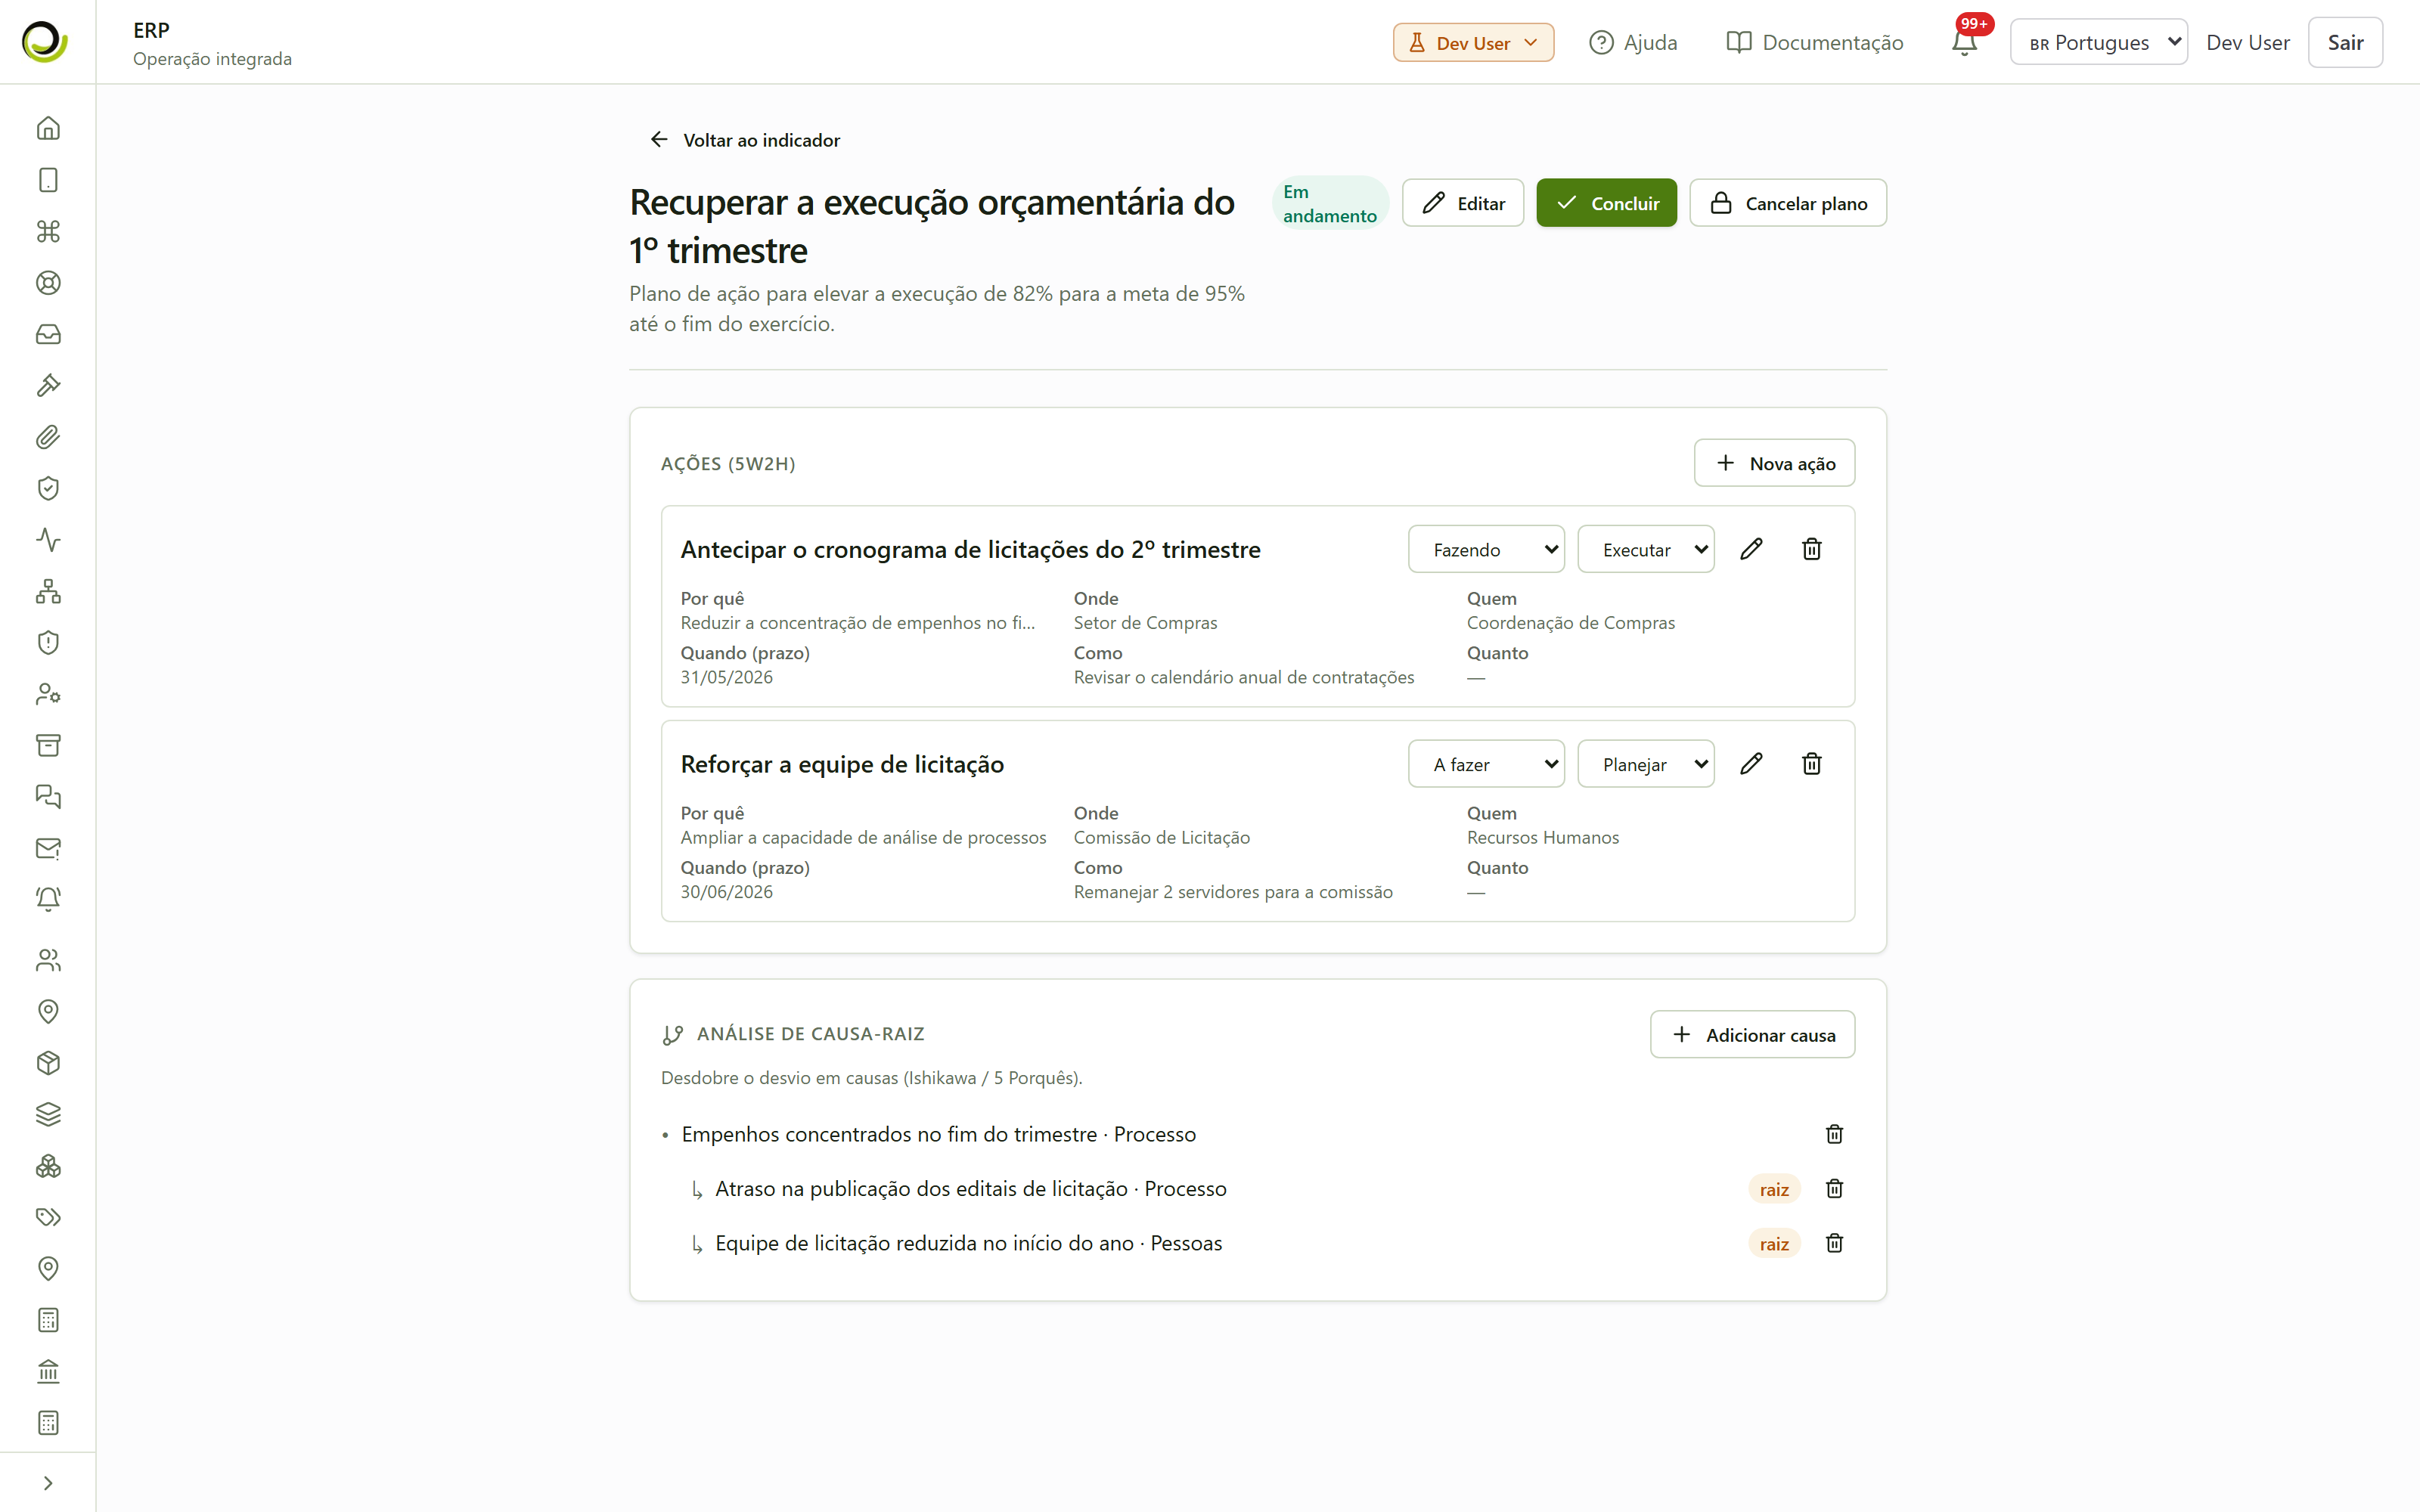
Task: Delete cause 'Empenhos concentrados no fim do trimestre'
Action: [x=1834, y=1134]
